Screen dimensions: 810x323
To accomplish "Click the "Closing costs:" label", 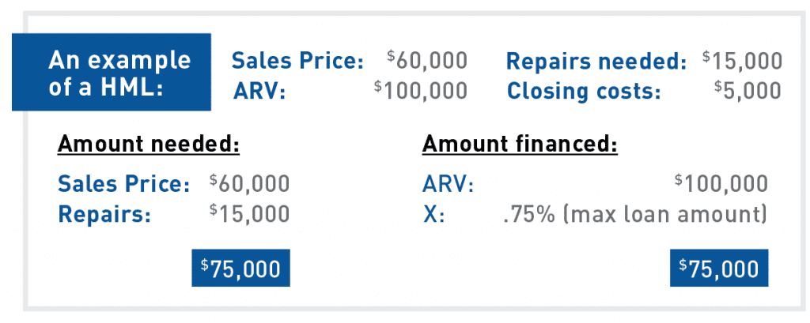I will pos(584,91).
